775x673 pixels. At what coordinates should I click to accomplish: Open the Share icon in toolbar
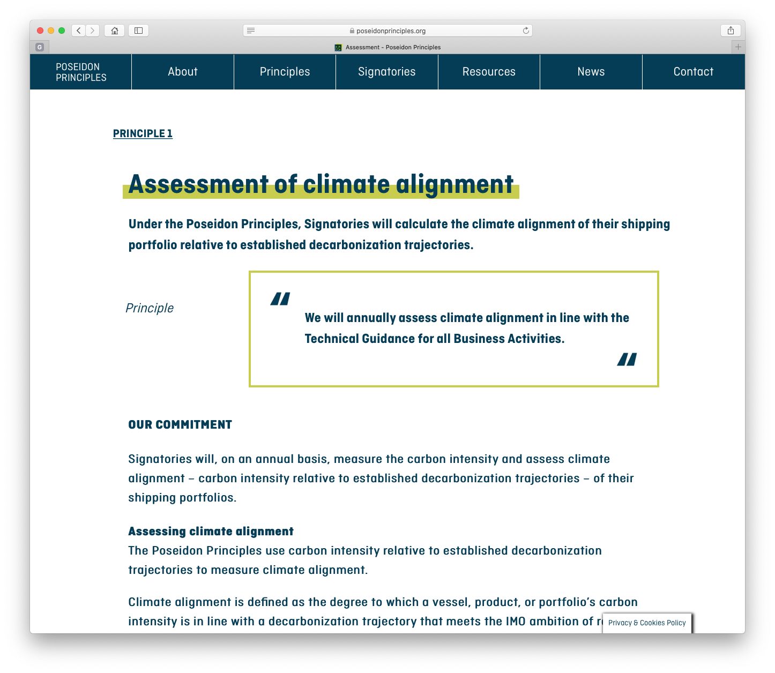coord(731,31)
